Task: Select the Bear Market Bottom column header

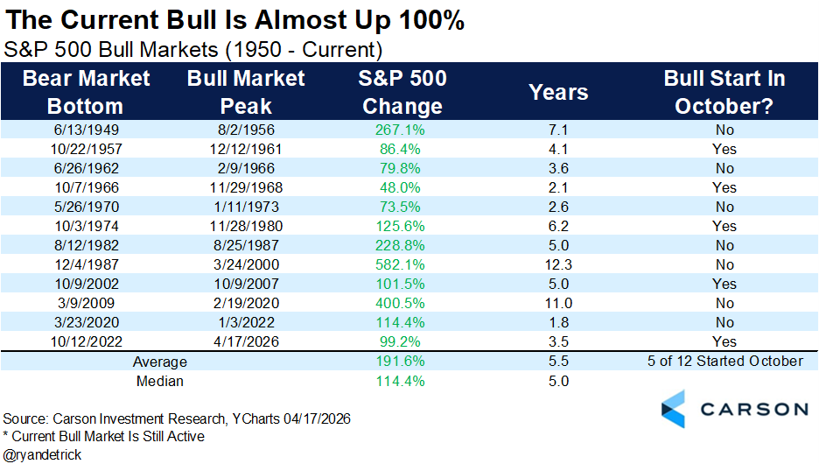Action: coord(86,92)
